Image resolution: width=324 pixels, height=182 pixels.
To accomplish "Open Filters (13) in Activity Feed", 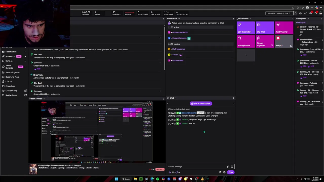I will (x=301, y=22).
